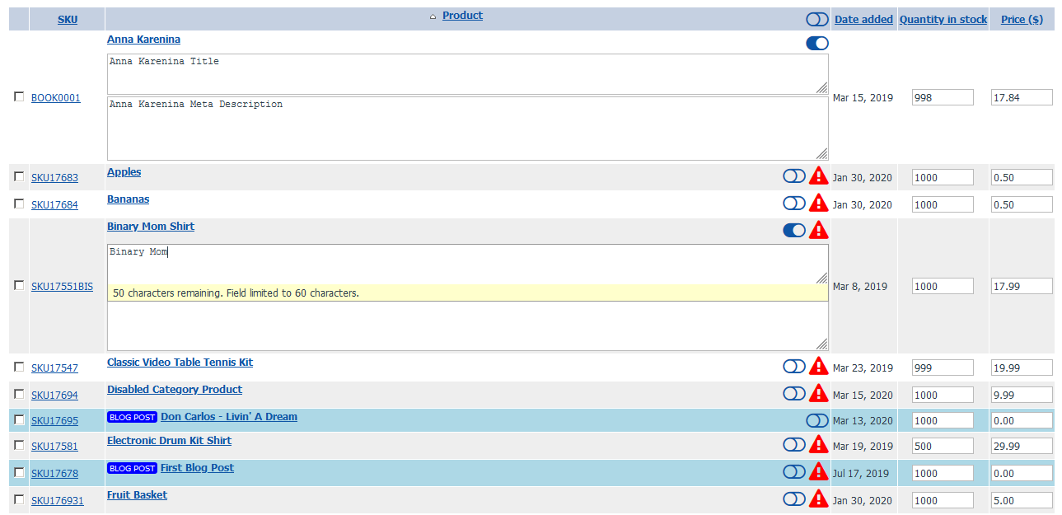Click the price field showing 29.99
Image resolution: width=1062 pixels, height=515 pixels.
tap(1021, 446)
